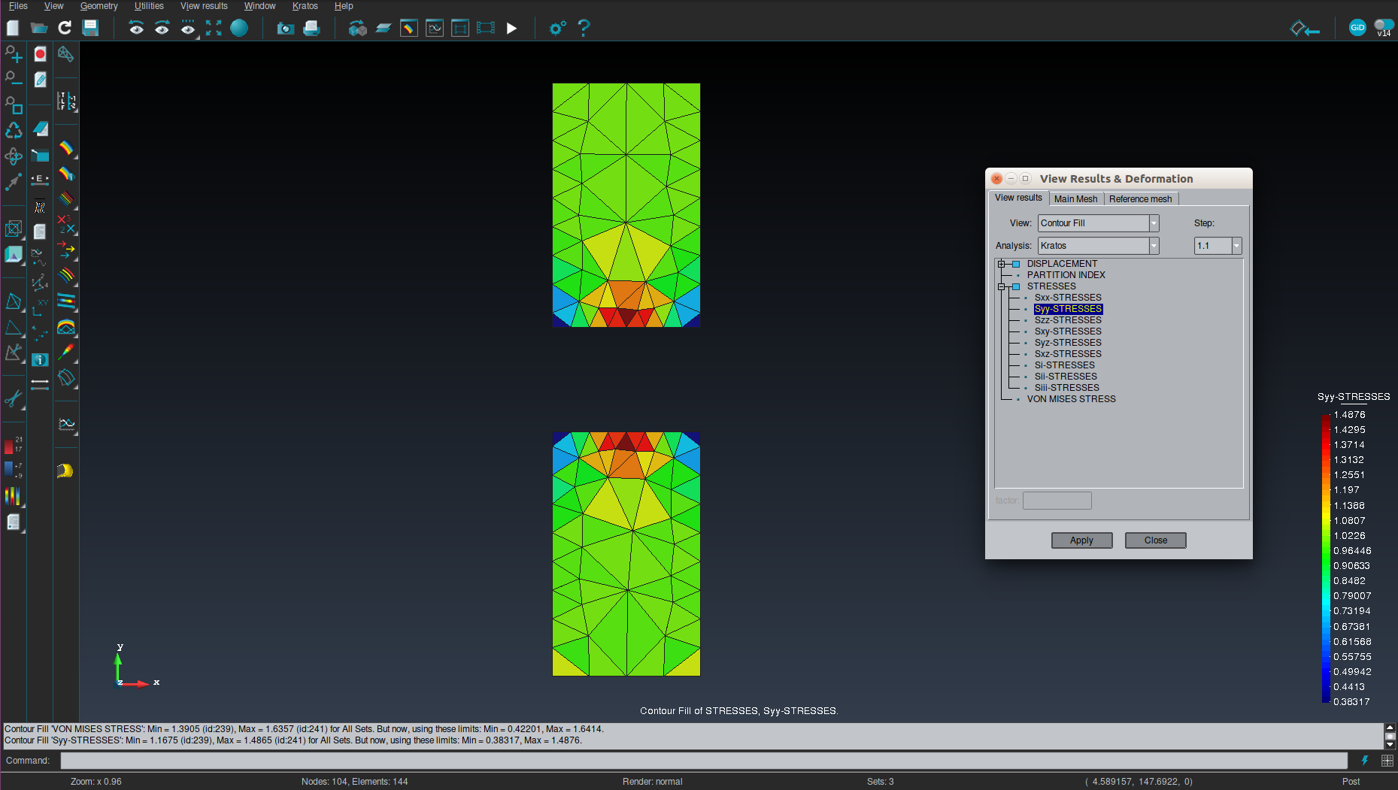Image resolution: width=1398 pixels, height=790 pixels.
Task: Click the layers plane icon
Action: [x=384, y=28]
